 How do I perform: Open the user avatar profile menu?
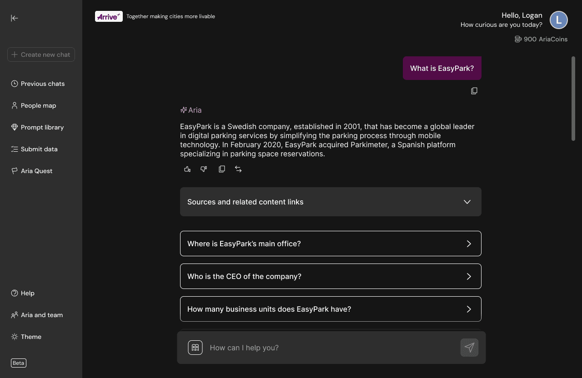pos(559,20)
